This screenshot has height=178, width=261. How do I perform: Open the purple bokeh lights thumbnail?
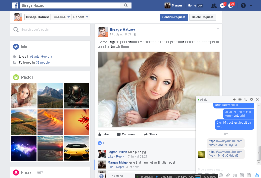click(24, 148)
